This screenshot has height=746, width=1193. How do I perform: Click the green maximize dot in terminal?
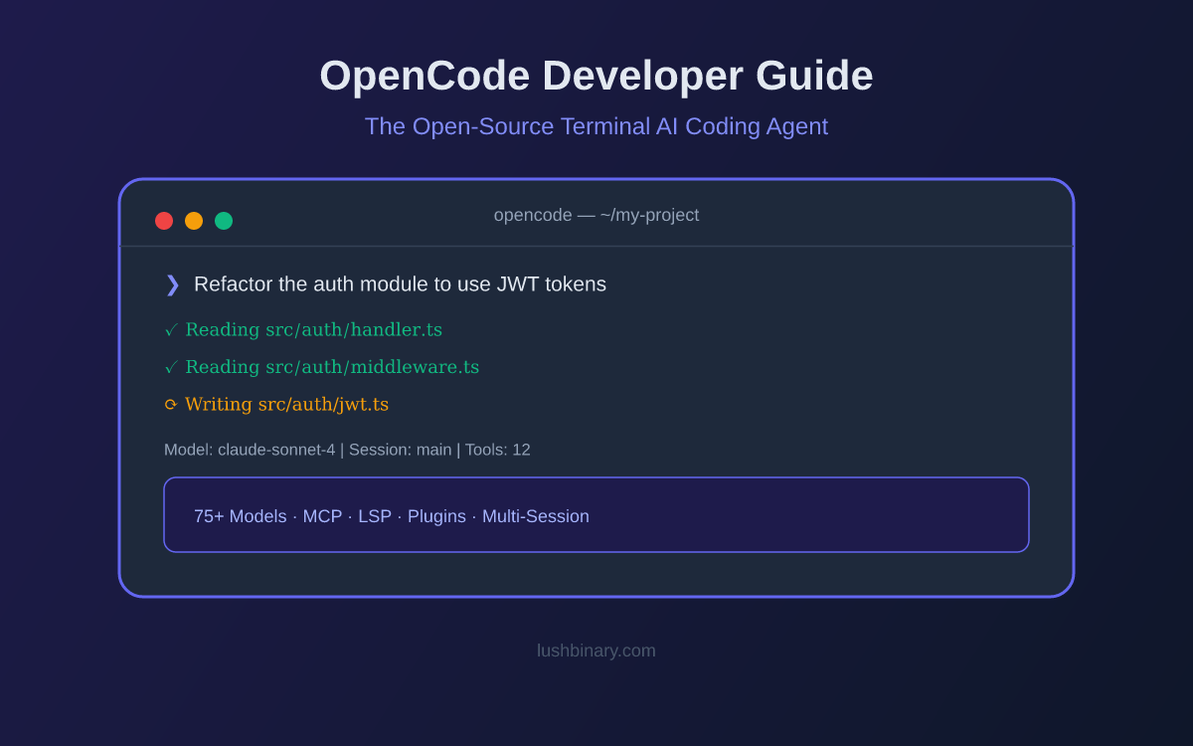click(224, 221)
